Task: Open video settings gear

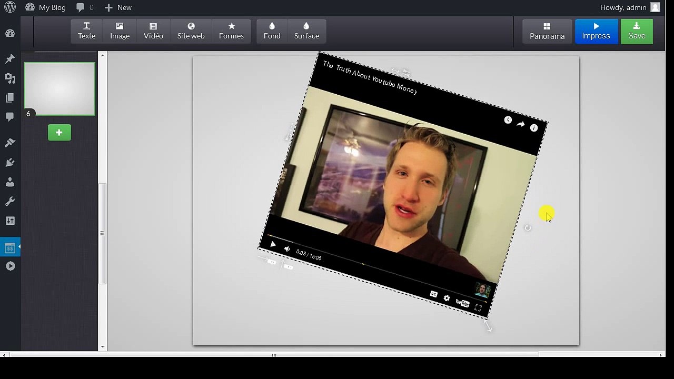Action: pyautogui.click(x=447, y=298)
